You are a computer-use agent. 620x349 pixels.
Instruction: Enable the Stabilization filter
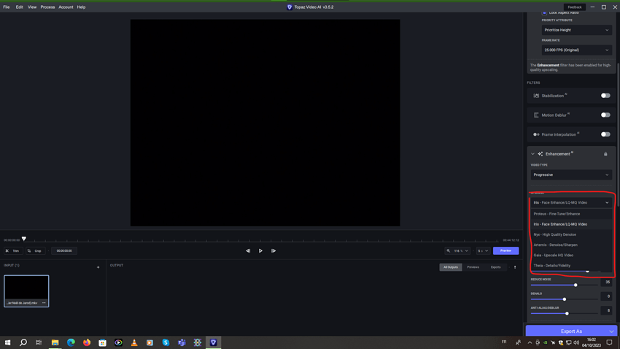pos(605,96)
